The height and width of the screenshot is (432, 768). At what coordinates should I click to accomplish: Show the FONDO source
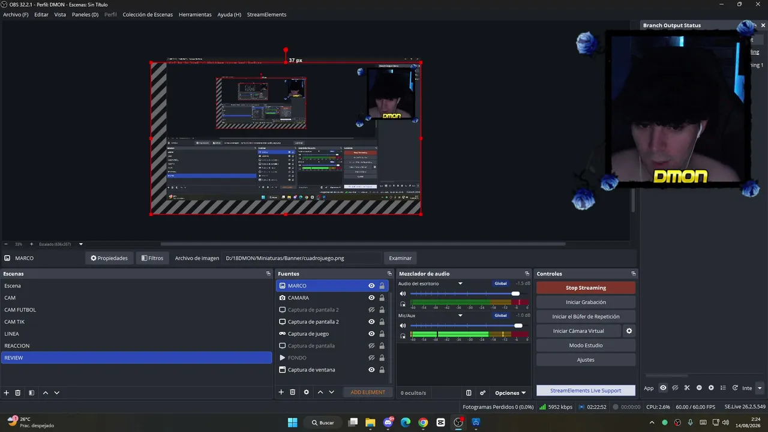[x=371, y=358]
